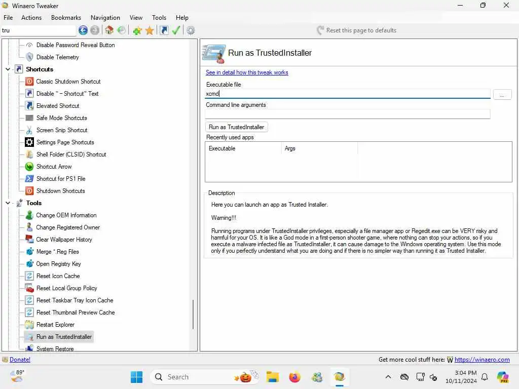Click the Executable file input field
Screen dimensions: 519x389
click(347, 94)
